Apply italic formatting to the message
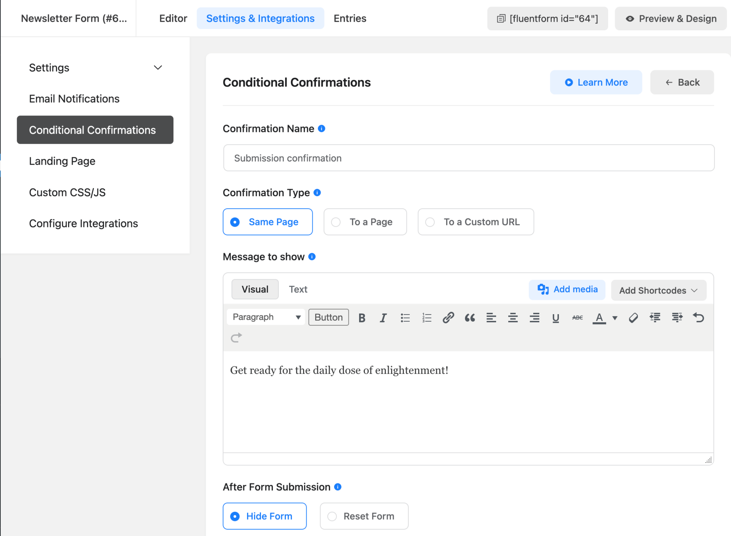Viewport: 731px width, 536px height. 383,317
